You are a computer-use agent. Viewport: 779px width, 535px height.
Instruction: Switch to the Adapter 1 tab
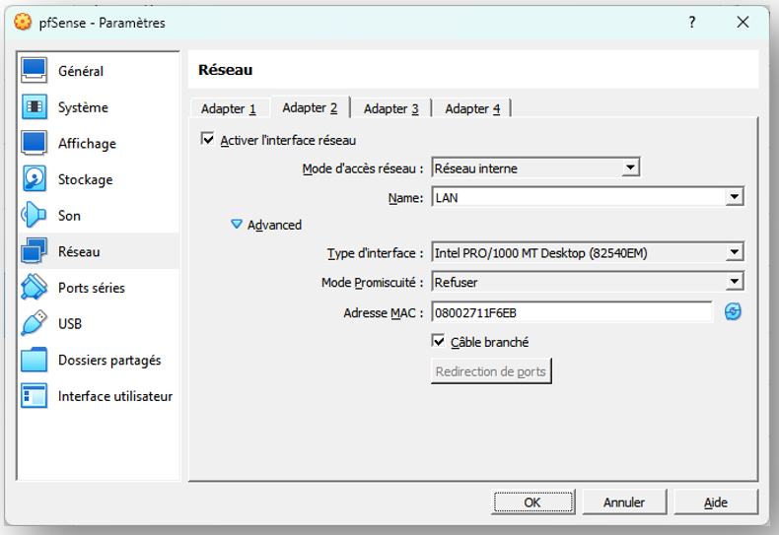(x=229, y=108)
